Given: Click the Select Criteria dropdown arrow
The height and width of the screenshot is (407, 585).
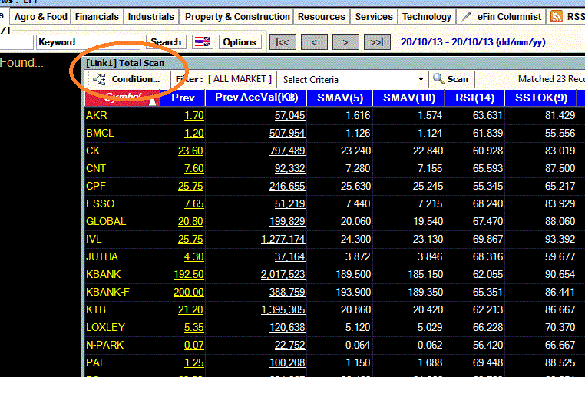Looking at the screenshot, I should (x=421, y=79).
